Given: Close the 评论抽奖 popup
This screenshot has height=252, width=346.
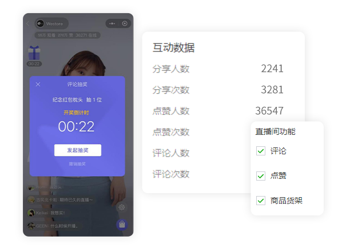Looking at the screenshot, I should click(38, 85).
